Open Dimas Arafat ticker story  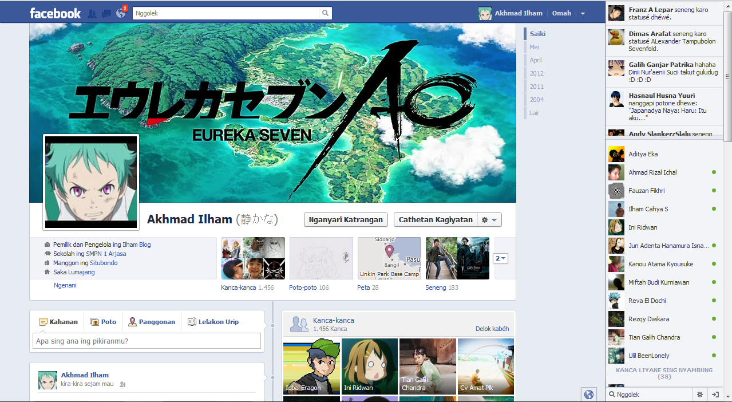(x=664, y=41)
